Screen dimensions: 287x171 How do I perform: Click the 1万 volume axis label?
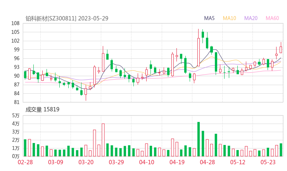click(16, 148)
